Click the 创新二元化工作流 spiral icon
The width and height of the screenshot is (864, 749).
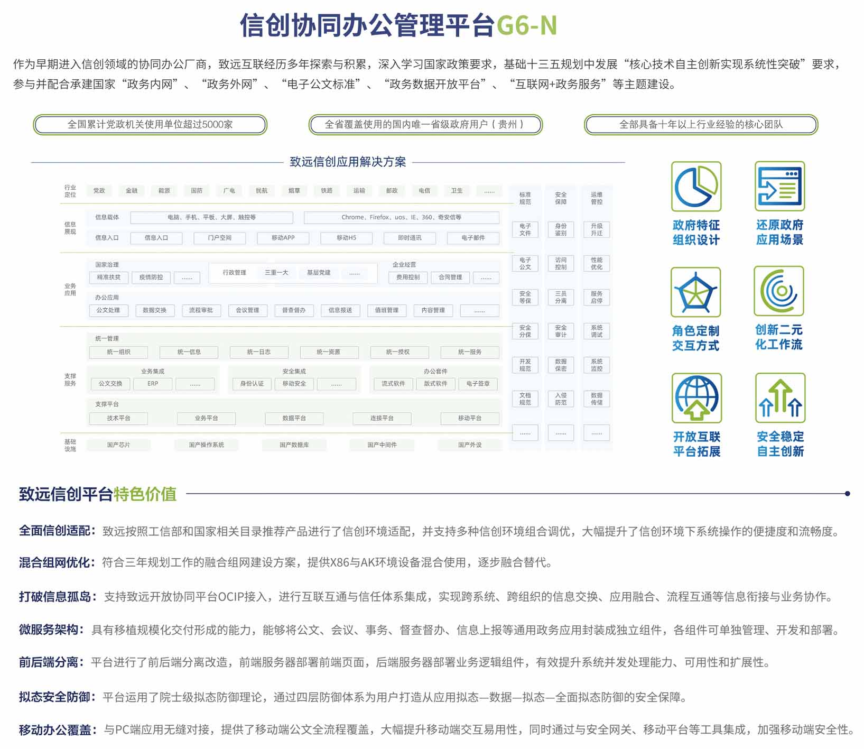coord(778,291)
